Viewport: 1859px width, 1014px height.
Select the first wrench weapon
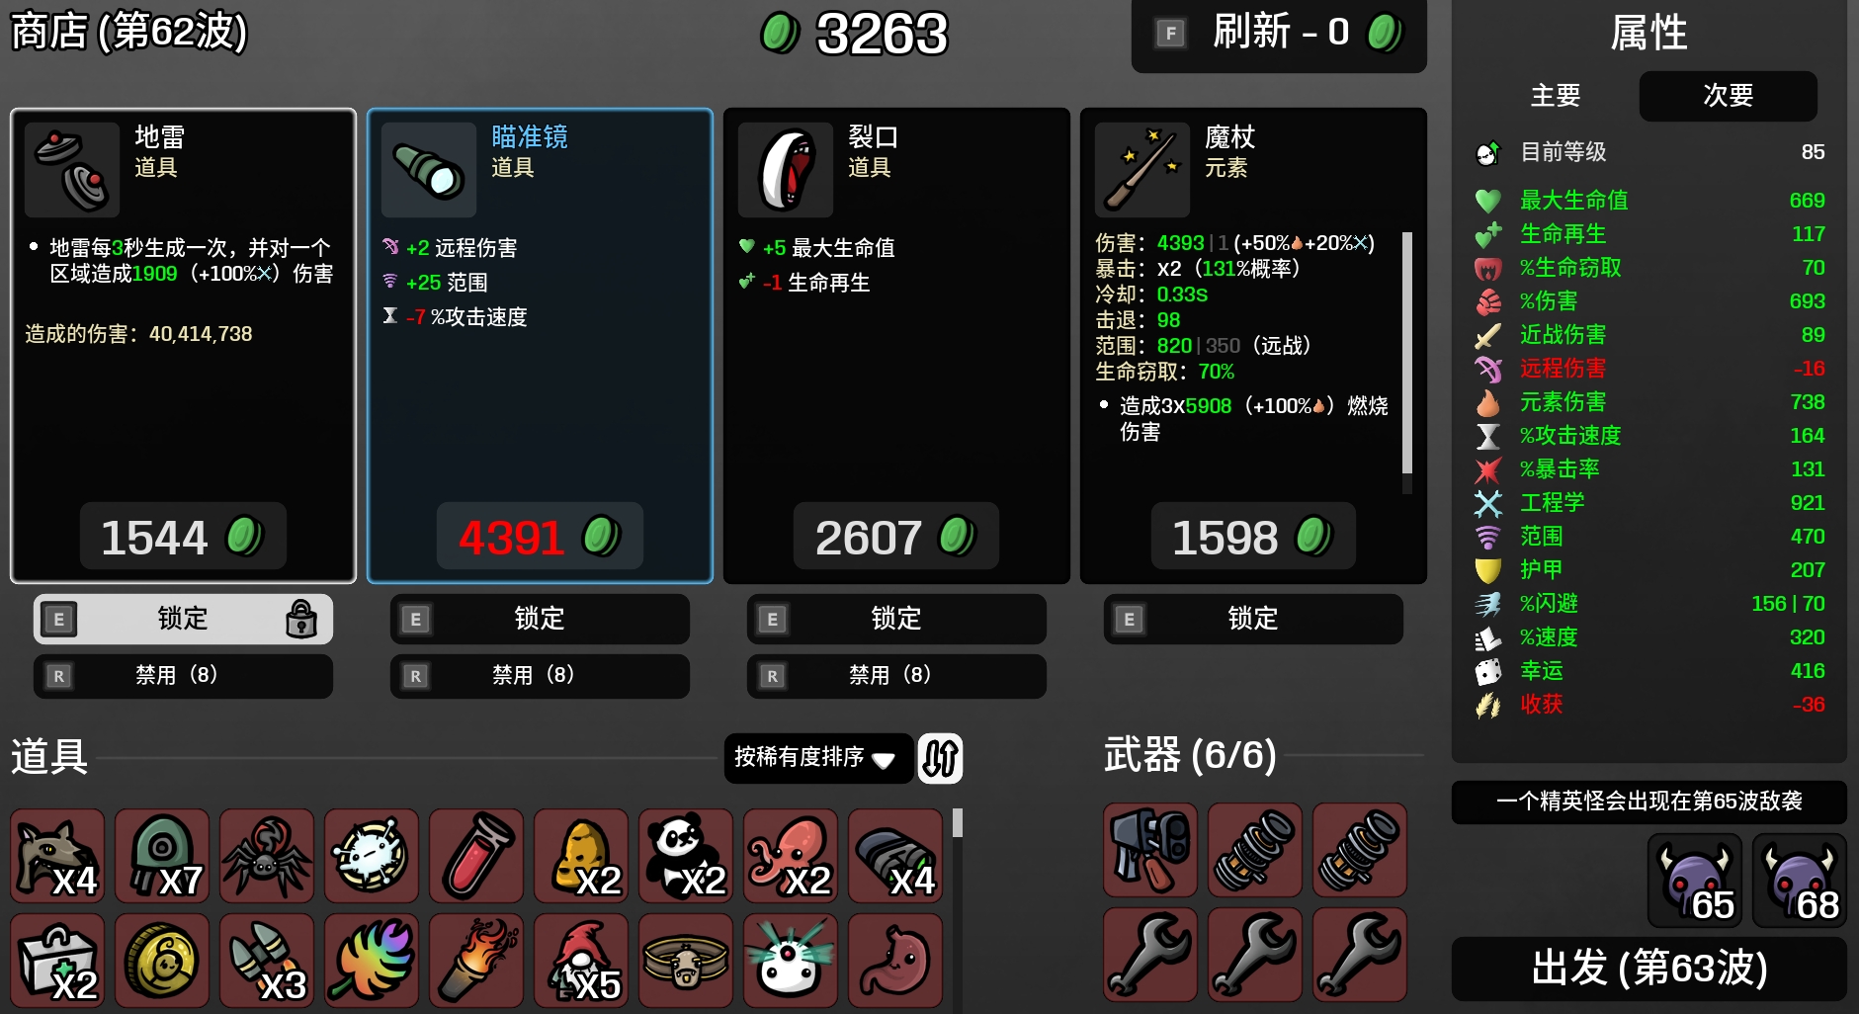1150,955
